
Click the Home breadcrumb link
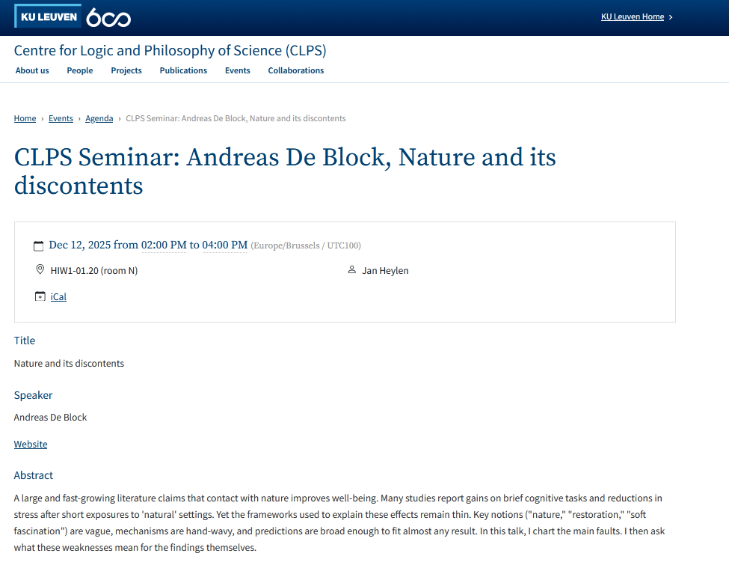tap(25, 118)
